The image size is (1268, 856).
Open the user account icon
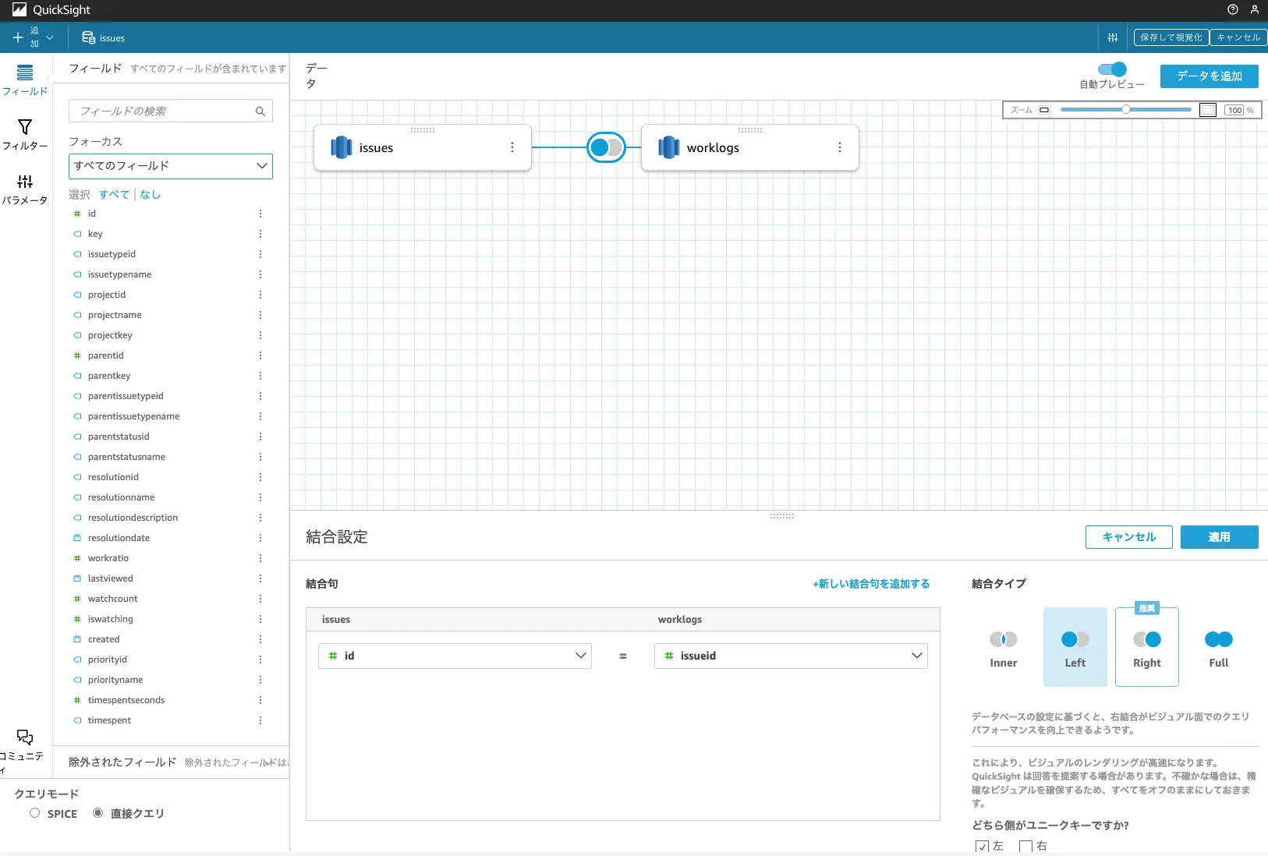(x=1255, y=10)
